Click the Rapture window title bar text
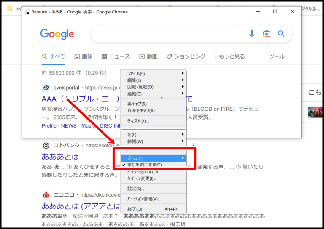The width and height of the screenshot is (324, 229). pyautogui.click(x=80, y=12)
